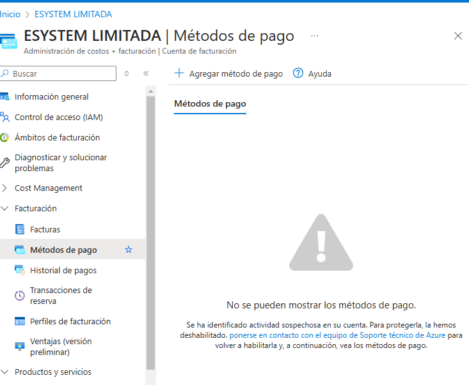The height and width of the screenshot is (385, 469).
Task: Click 'Cuenta de facturación' subtitle text
Action: tap(199, 51)
